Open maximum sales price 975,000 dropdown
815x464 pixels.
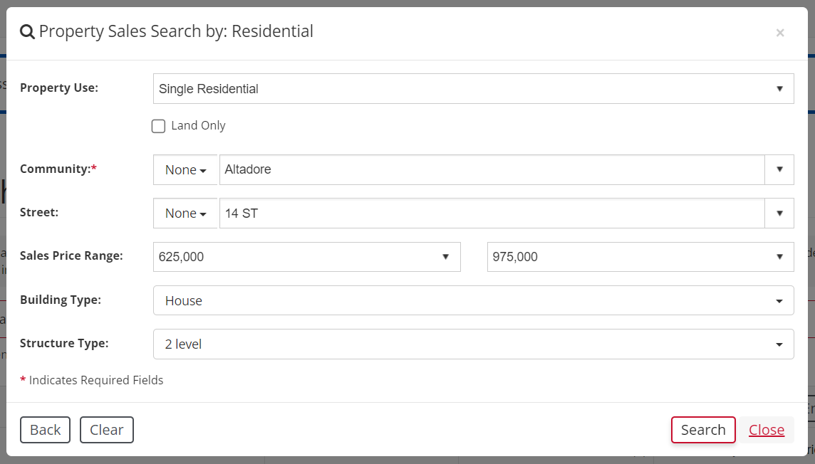640,257
